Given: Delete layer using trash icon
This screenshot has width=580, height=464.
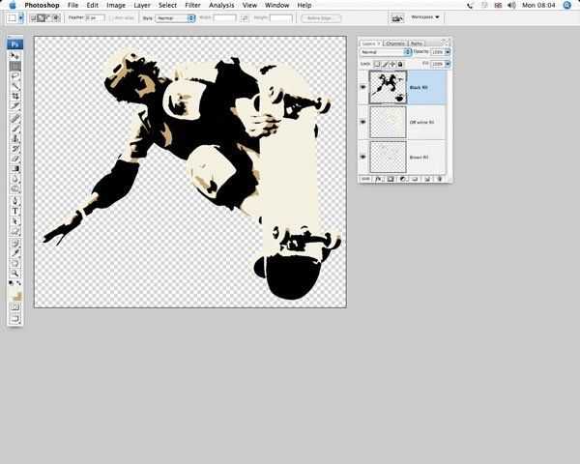Looking at the screenshot, I should (x=439, y=179).
